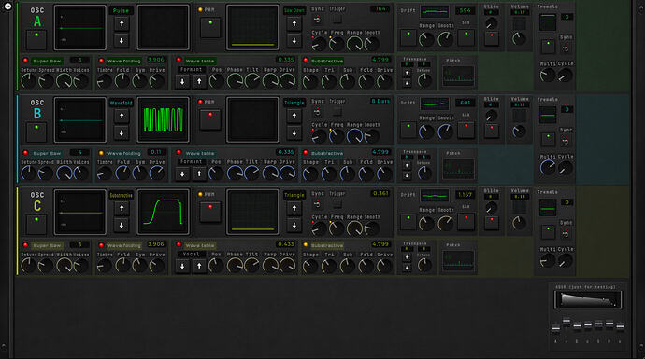Click OSC A Formant wavetable up arrow
645x359 pixels.
(199, 82)
